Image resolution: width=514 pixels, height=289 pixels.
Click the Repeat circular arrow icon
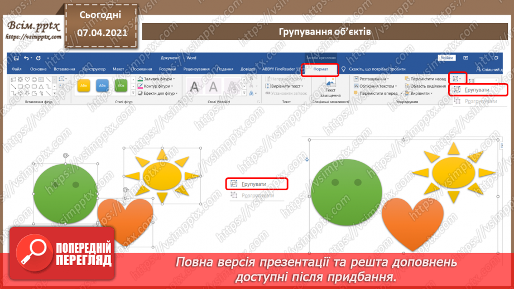click(x=39, y=58)
